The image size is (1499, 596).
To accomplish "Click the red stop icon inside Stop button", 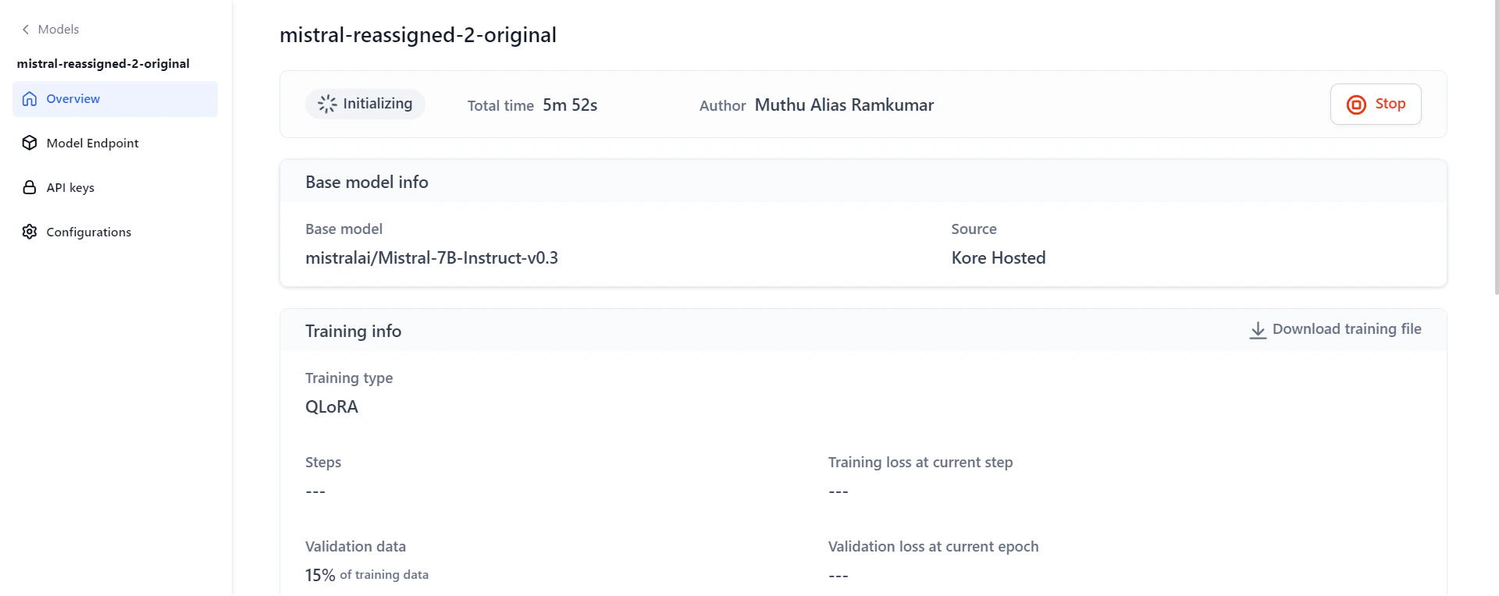I will 1355,104.
